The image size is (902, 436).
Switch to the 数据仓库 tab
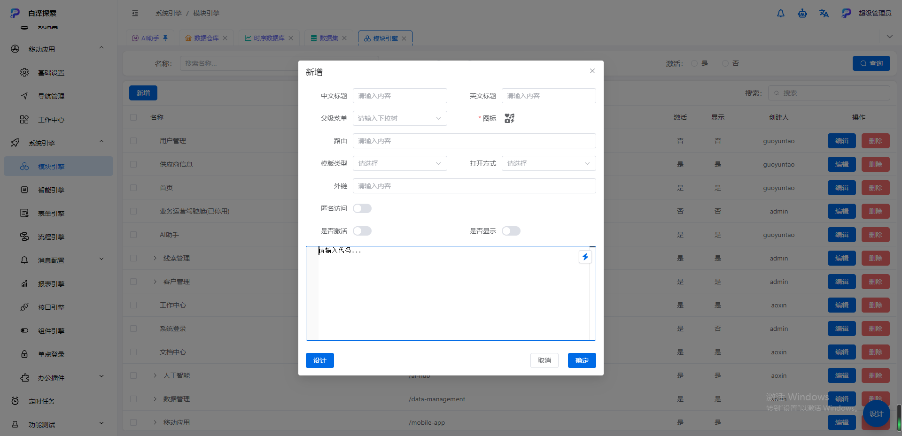pyautogui.click(x=206, y=38)
